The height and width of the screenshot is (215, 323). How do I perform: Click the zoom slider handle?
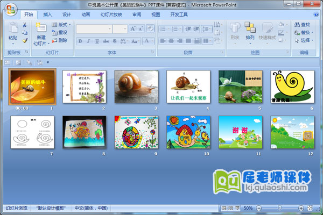(280, 208)
